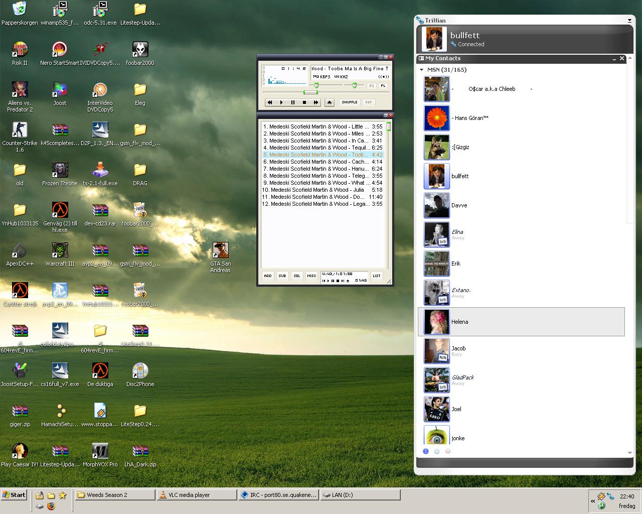Open the MISC playlist menu
Viewport: 642px width, 514px height.
(x=311, y=276)
